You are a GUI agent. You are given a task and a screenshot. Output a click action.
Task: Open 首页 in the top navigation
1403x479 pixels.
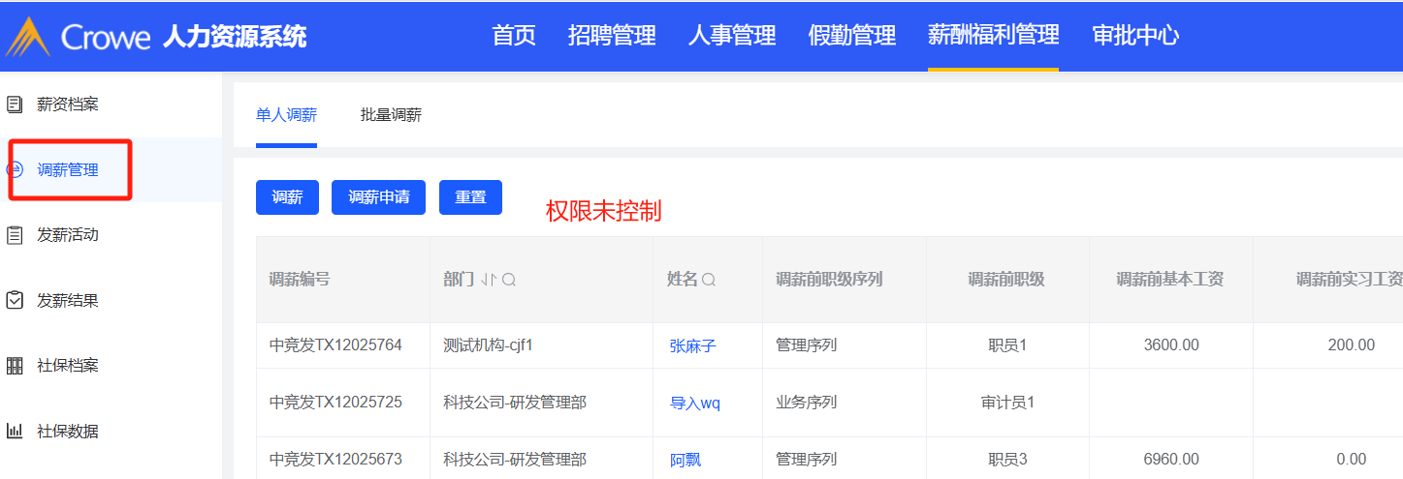tap(514, 36)
